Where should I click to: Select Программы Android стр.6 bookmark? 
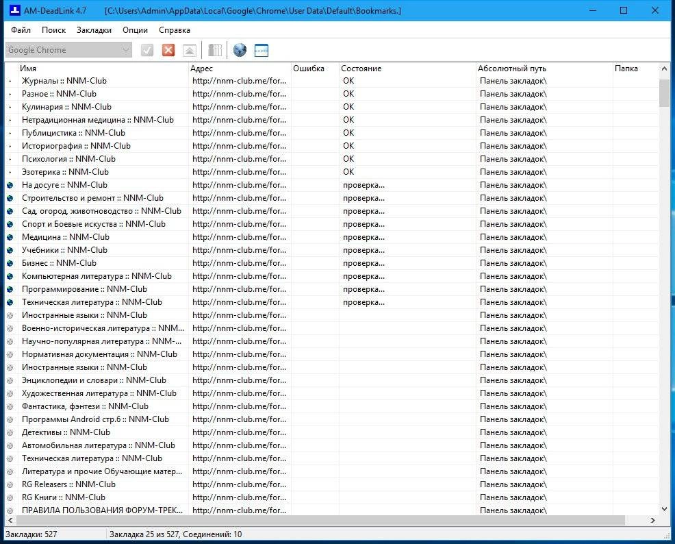click(x=95, y=419)
